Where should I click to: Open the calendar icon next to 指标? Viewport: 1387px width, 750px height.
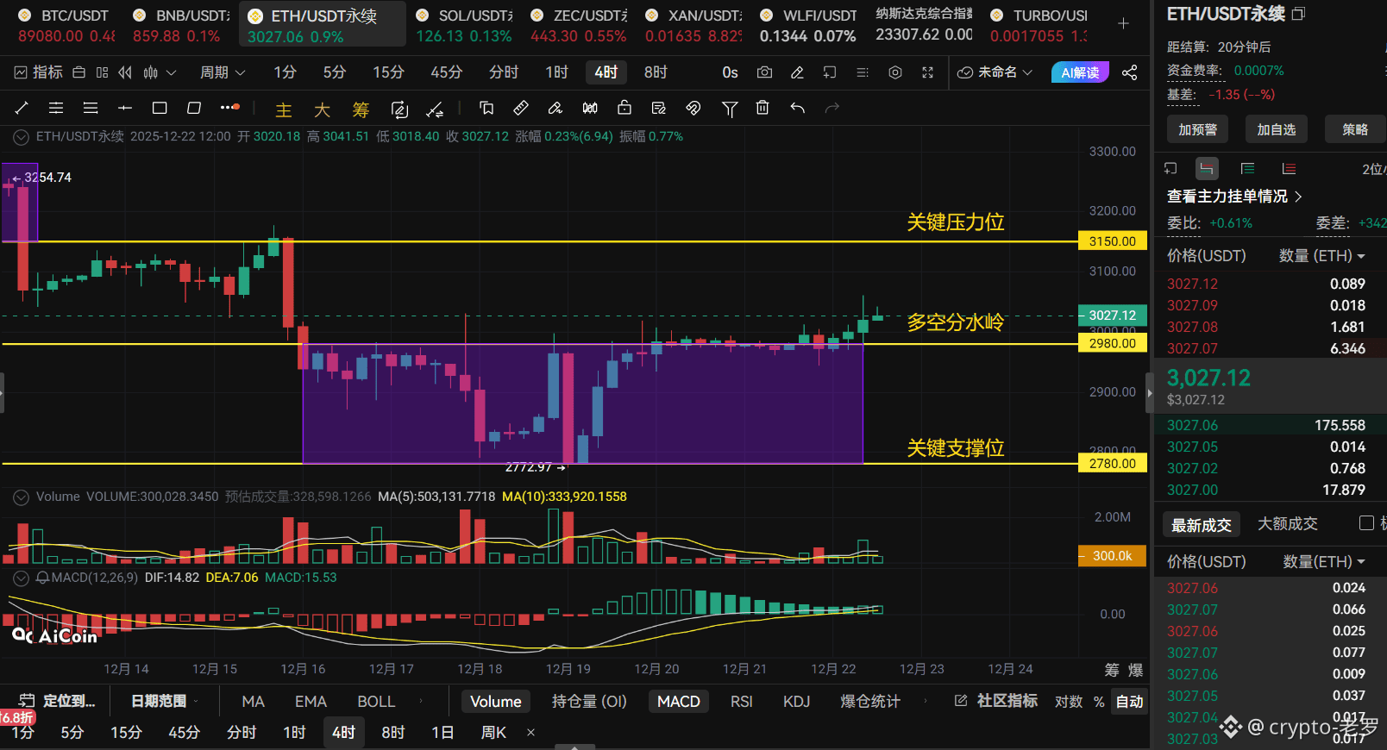click(78, 72)
